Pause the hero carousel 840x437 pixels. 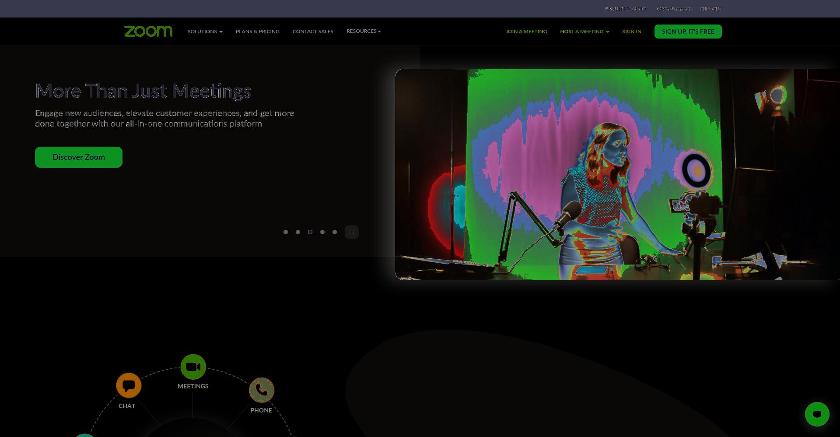click(352, 232)
